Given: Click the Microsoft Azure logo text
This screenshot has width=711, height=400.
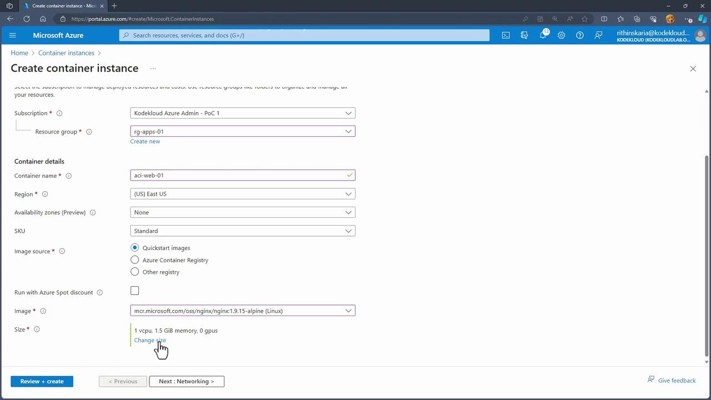Looking at the screenshot, I should point(58,36).
